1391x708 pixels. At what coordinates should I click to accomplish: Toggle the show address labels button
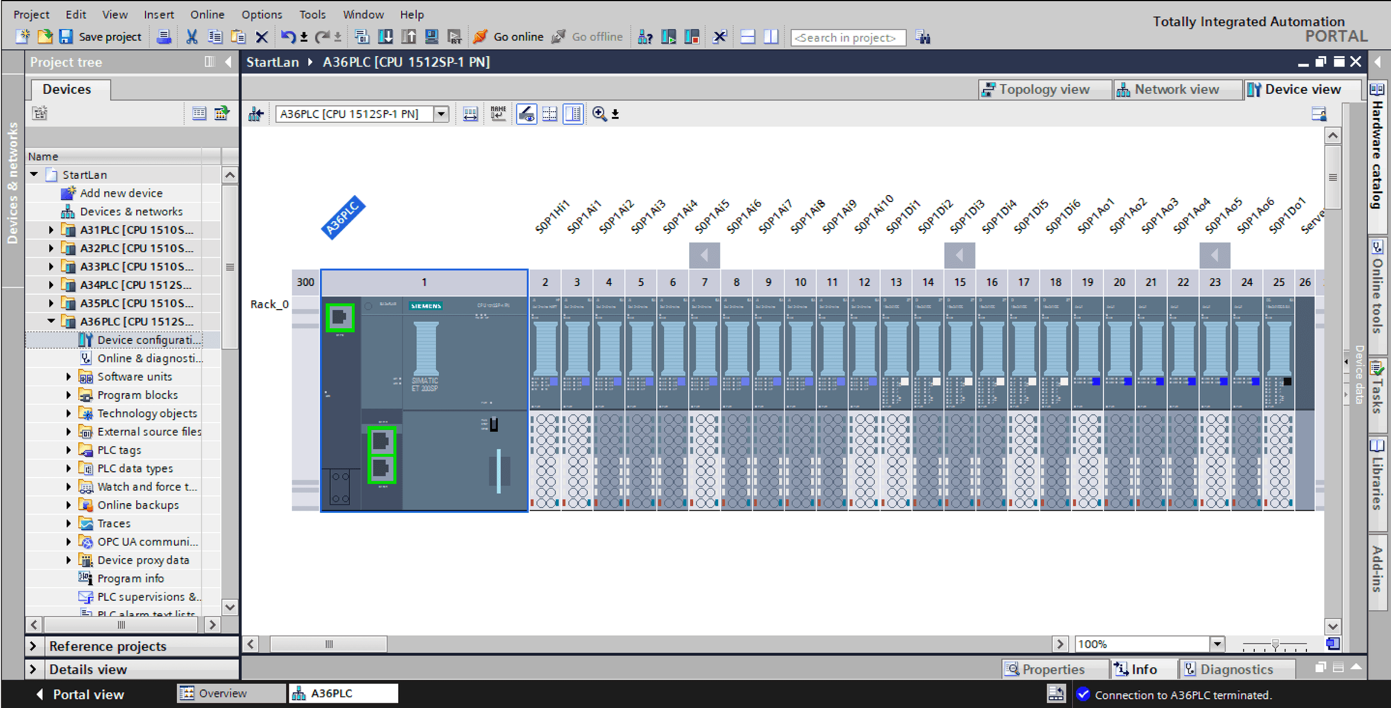[526, 114]
